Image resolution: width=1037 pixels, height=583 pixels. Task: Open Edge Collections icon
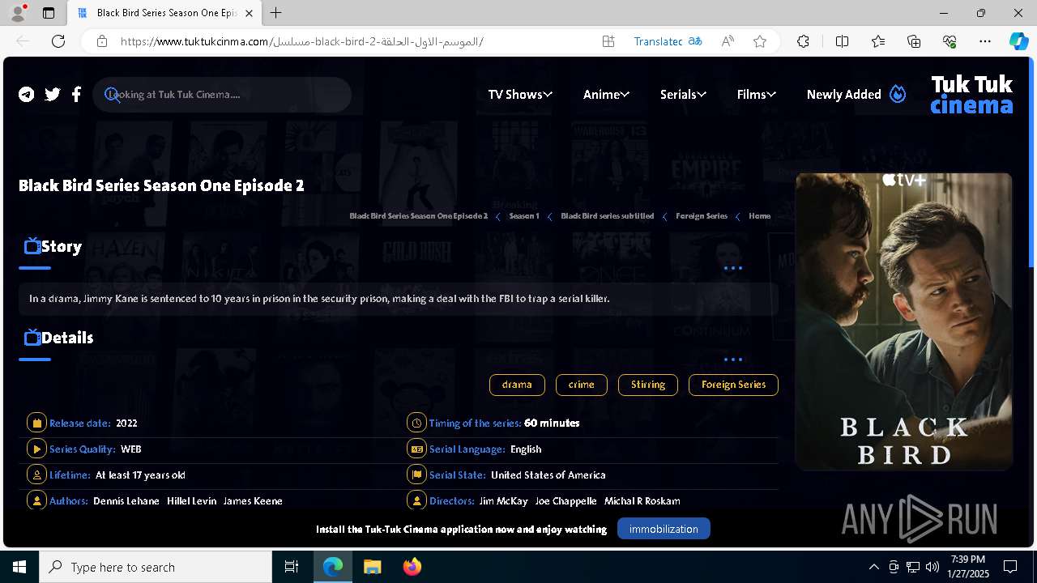pos(914,41)
